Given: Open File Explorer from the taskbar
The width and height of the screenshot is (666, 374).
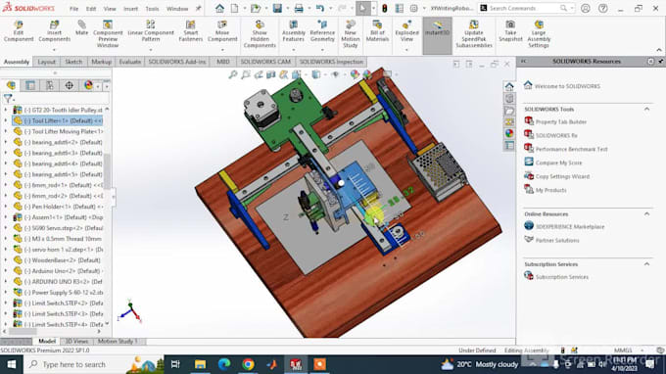Looking at the screenshot, I should tap(200, 364).
